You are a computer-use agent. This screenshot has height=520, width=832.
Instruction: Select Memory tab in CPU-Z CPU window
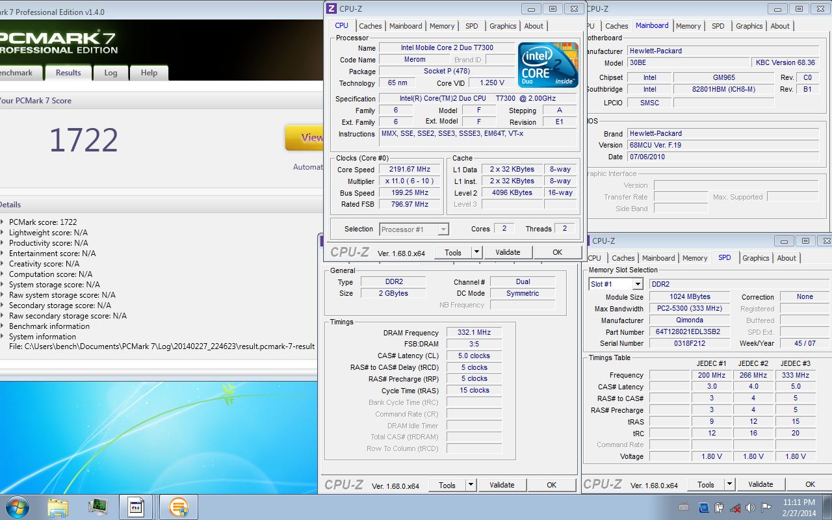[x=442, y=26]
